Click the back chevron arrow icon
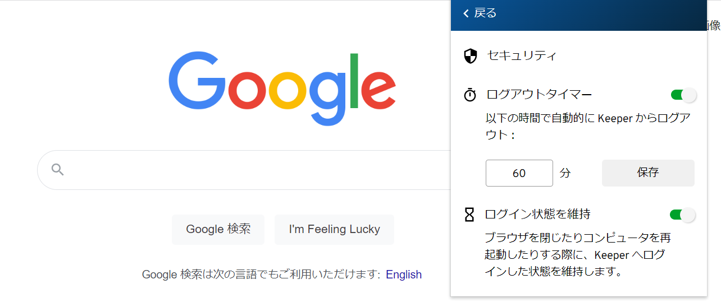This screenshot has height=307, width=721. 466,13
